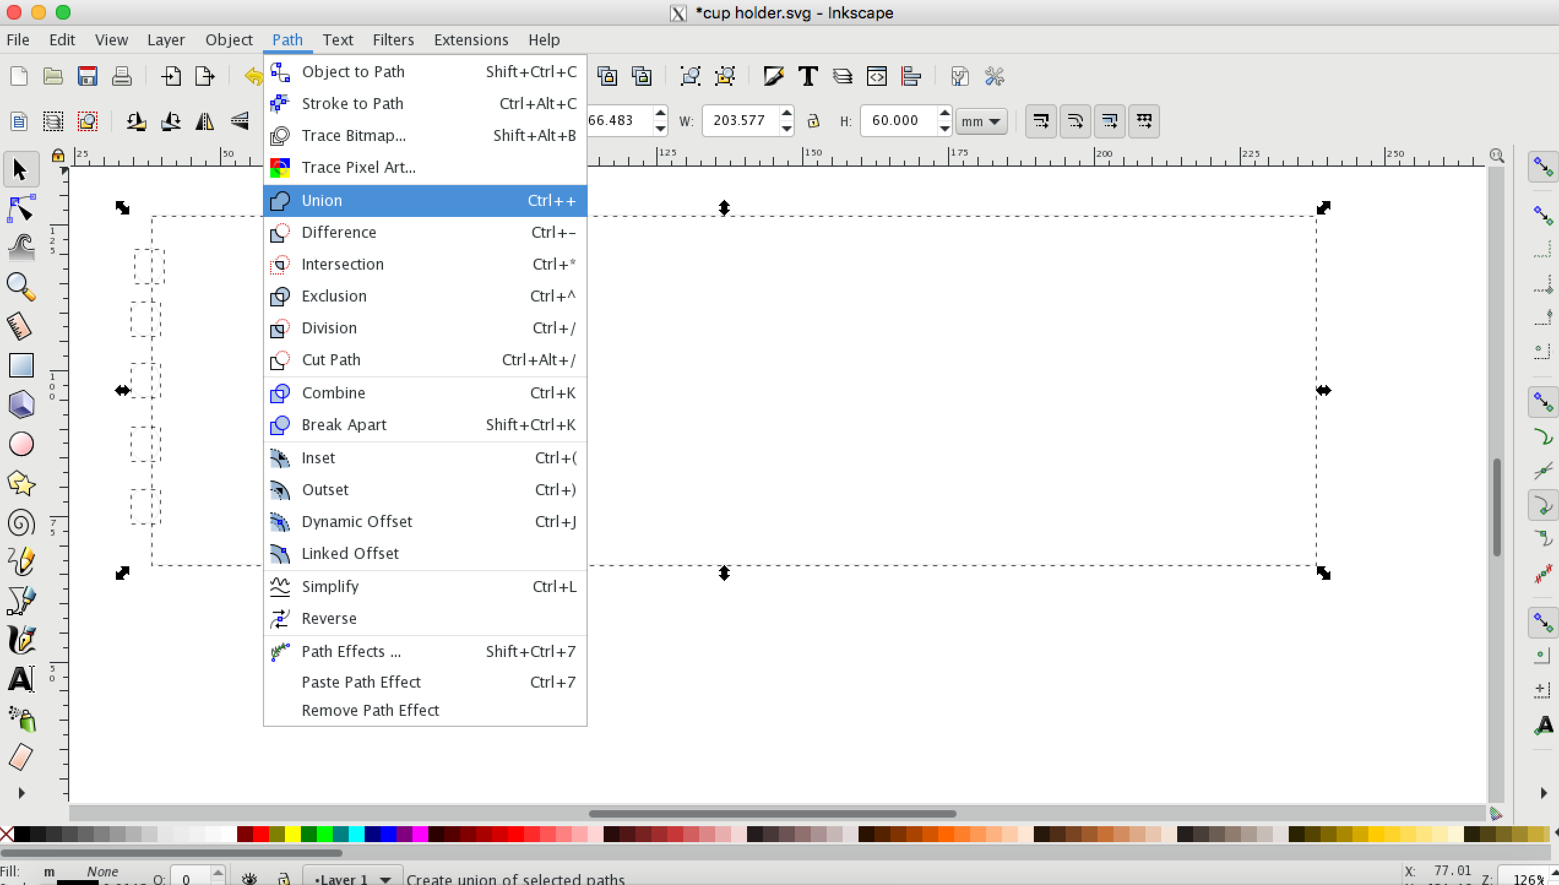The image size is (1559, 885).
Task: Select the Measure ruler tool
Action: pos(21,326)
